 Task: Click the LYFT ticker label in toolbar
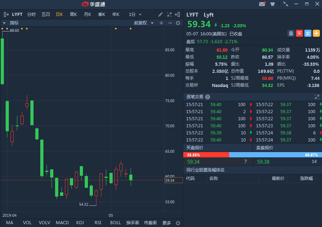point(17,14)
